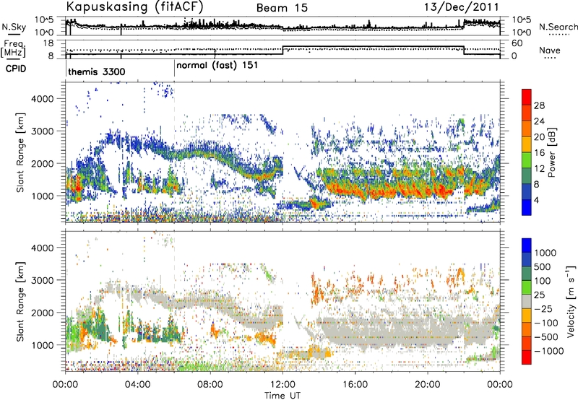Click the '12:00' time tick label

282,385
